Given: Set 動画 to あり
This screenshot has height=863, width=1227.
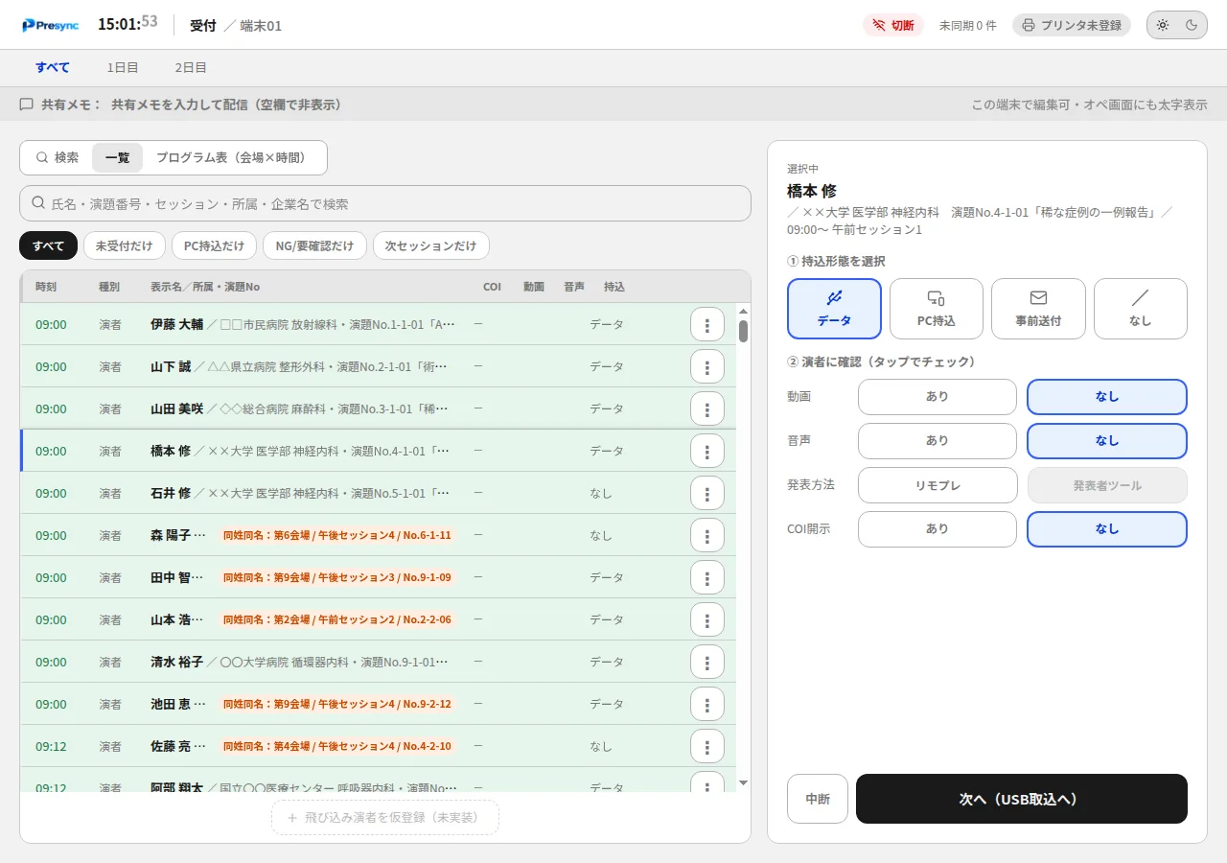Looking at the screenshot, I should tap(938, 397).
